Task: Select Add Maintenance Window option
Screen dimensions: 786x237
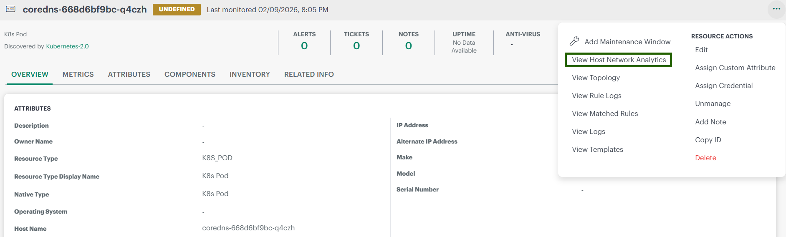Action: click(x=627, y=42)
